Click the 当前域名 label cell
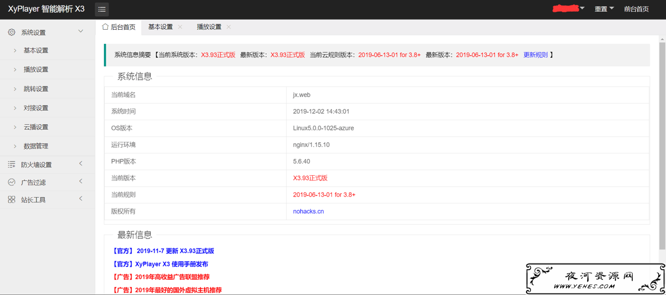 click(195, 95)
